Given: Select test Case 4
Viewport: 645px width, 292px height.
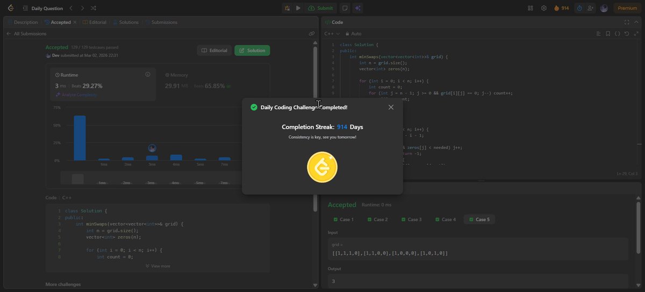Looking at the screenshot, I should (446, 219).
